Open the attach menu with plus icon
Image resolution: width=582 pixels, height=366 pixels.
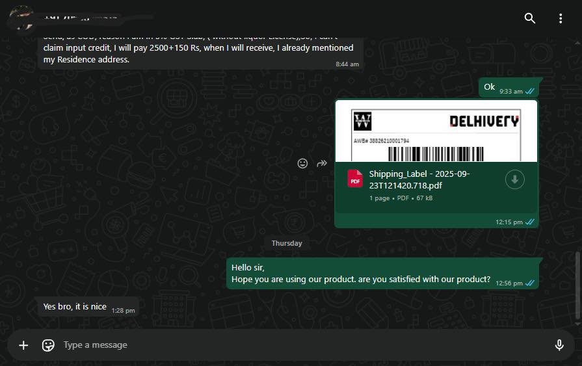23,345
